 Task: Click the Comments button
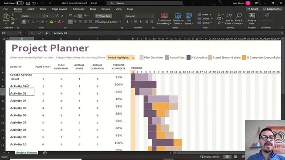(272, 9)
